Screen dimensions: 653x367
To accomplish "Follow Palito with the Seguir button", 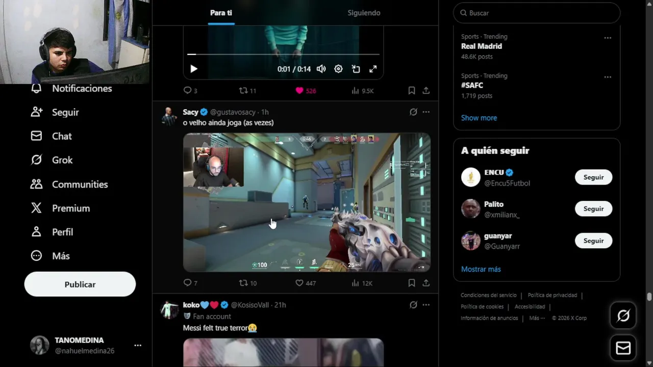I will coord(593,209).
